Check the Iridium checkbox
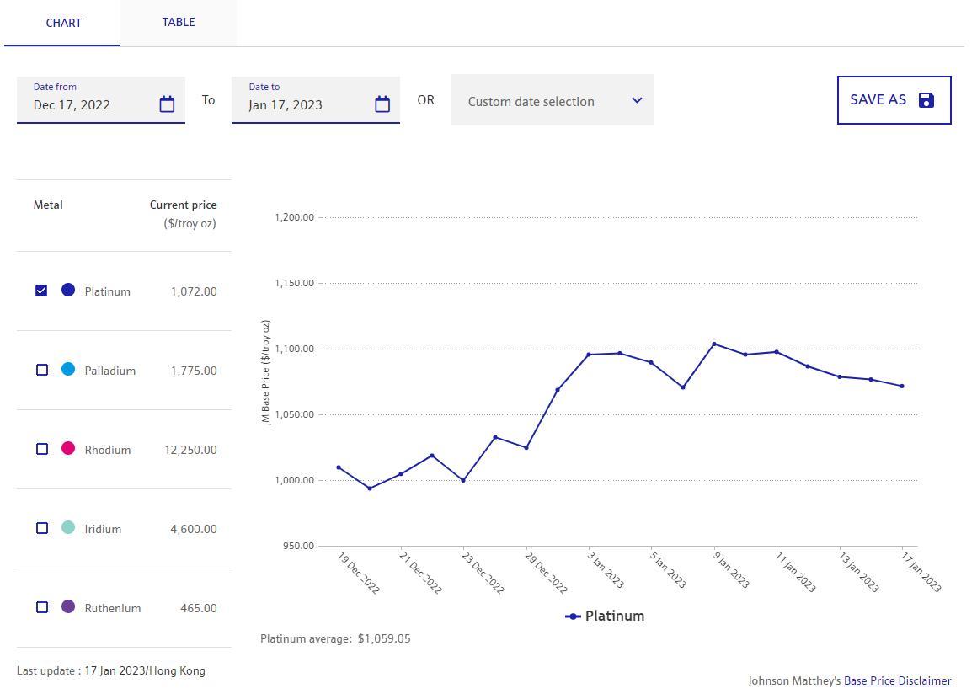The height and width of the screenshot is (699, 977). [x=42, y=528]
